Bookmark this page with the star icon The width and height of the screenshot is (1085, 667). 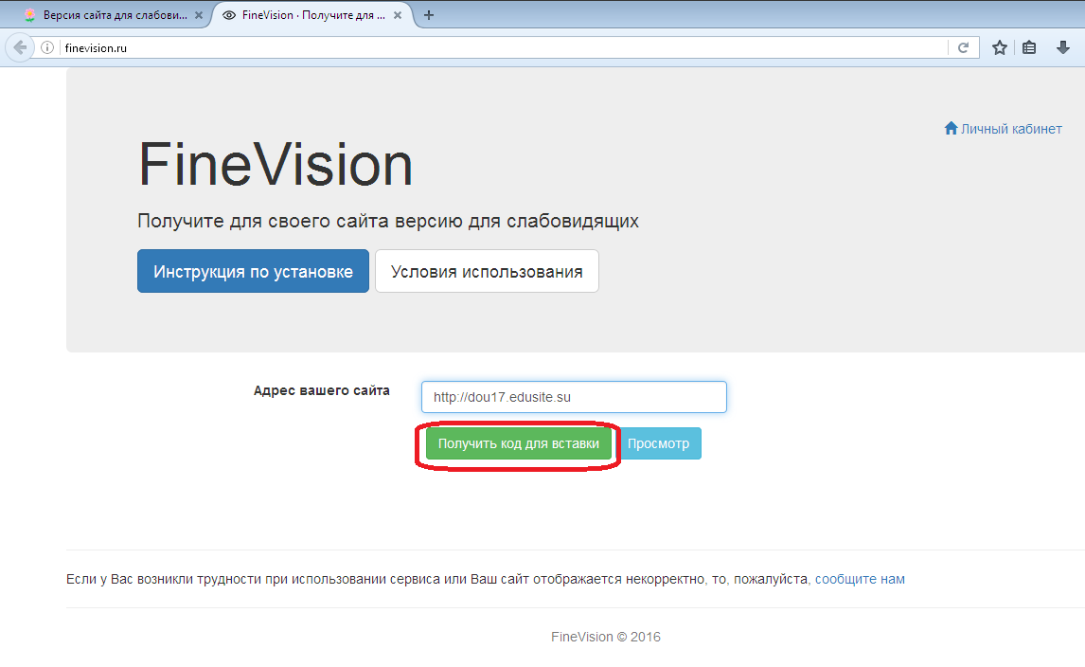[x=999, y=47]
